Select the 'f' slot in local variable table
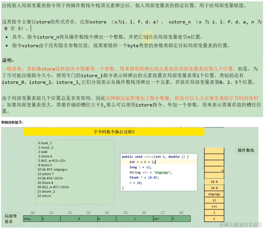Viewport: 264px width, 229px height. point(181,219)
